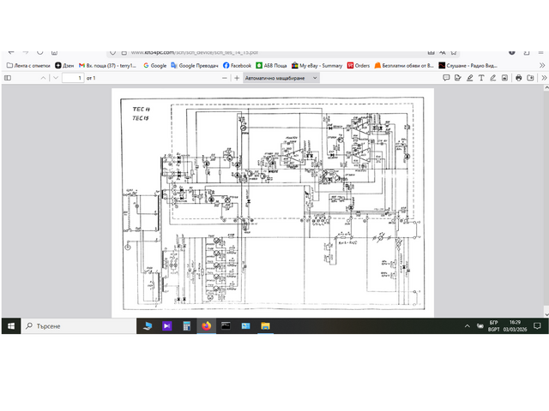The width and height of the screenshot is (549, 411).
Task: Click the zoom in plus button
Action: point(237,78)
